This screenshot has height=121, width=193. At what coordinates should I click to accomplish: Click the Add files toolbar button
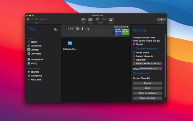pyautogui.click(x=83, y=19)
